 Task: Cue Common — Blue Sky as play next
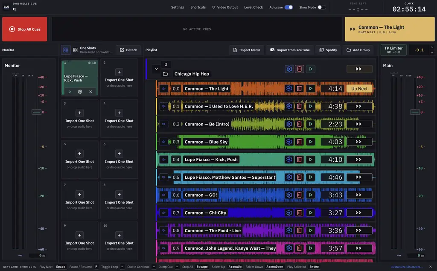(x=359, y=142)
